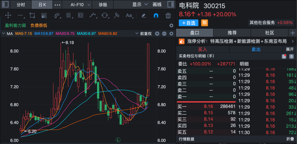The height and width of the screenshot is (144, 297).
Task: Select the Aa text annotation tool
Action: tap(129, 16)
